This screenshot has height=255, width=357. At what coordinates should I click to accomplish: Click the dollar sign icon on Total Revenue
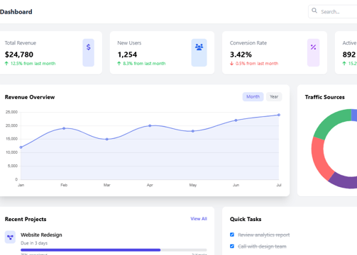89,47
